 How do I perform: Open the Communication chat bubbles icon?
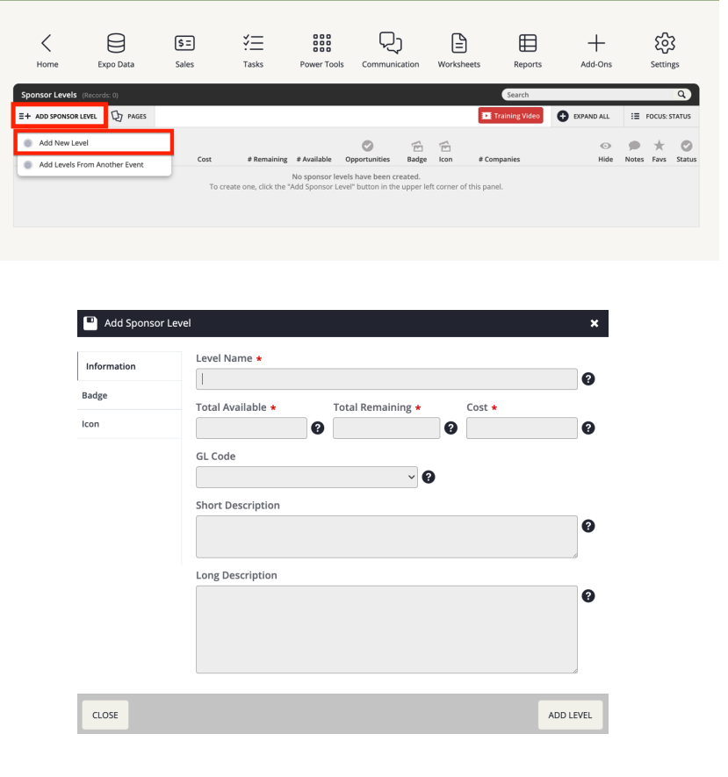coord(391,43)
